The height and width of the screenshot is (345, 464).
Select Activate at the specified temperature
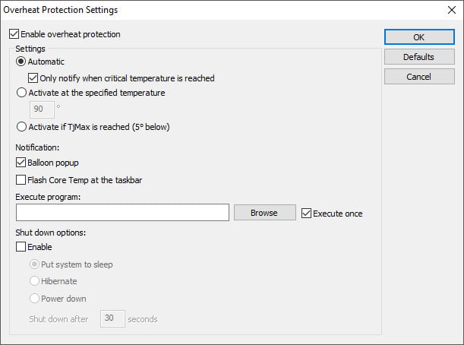point(21,93)
